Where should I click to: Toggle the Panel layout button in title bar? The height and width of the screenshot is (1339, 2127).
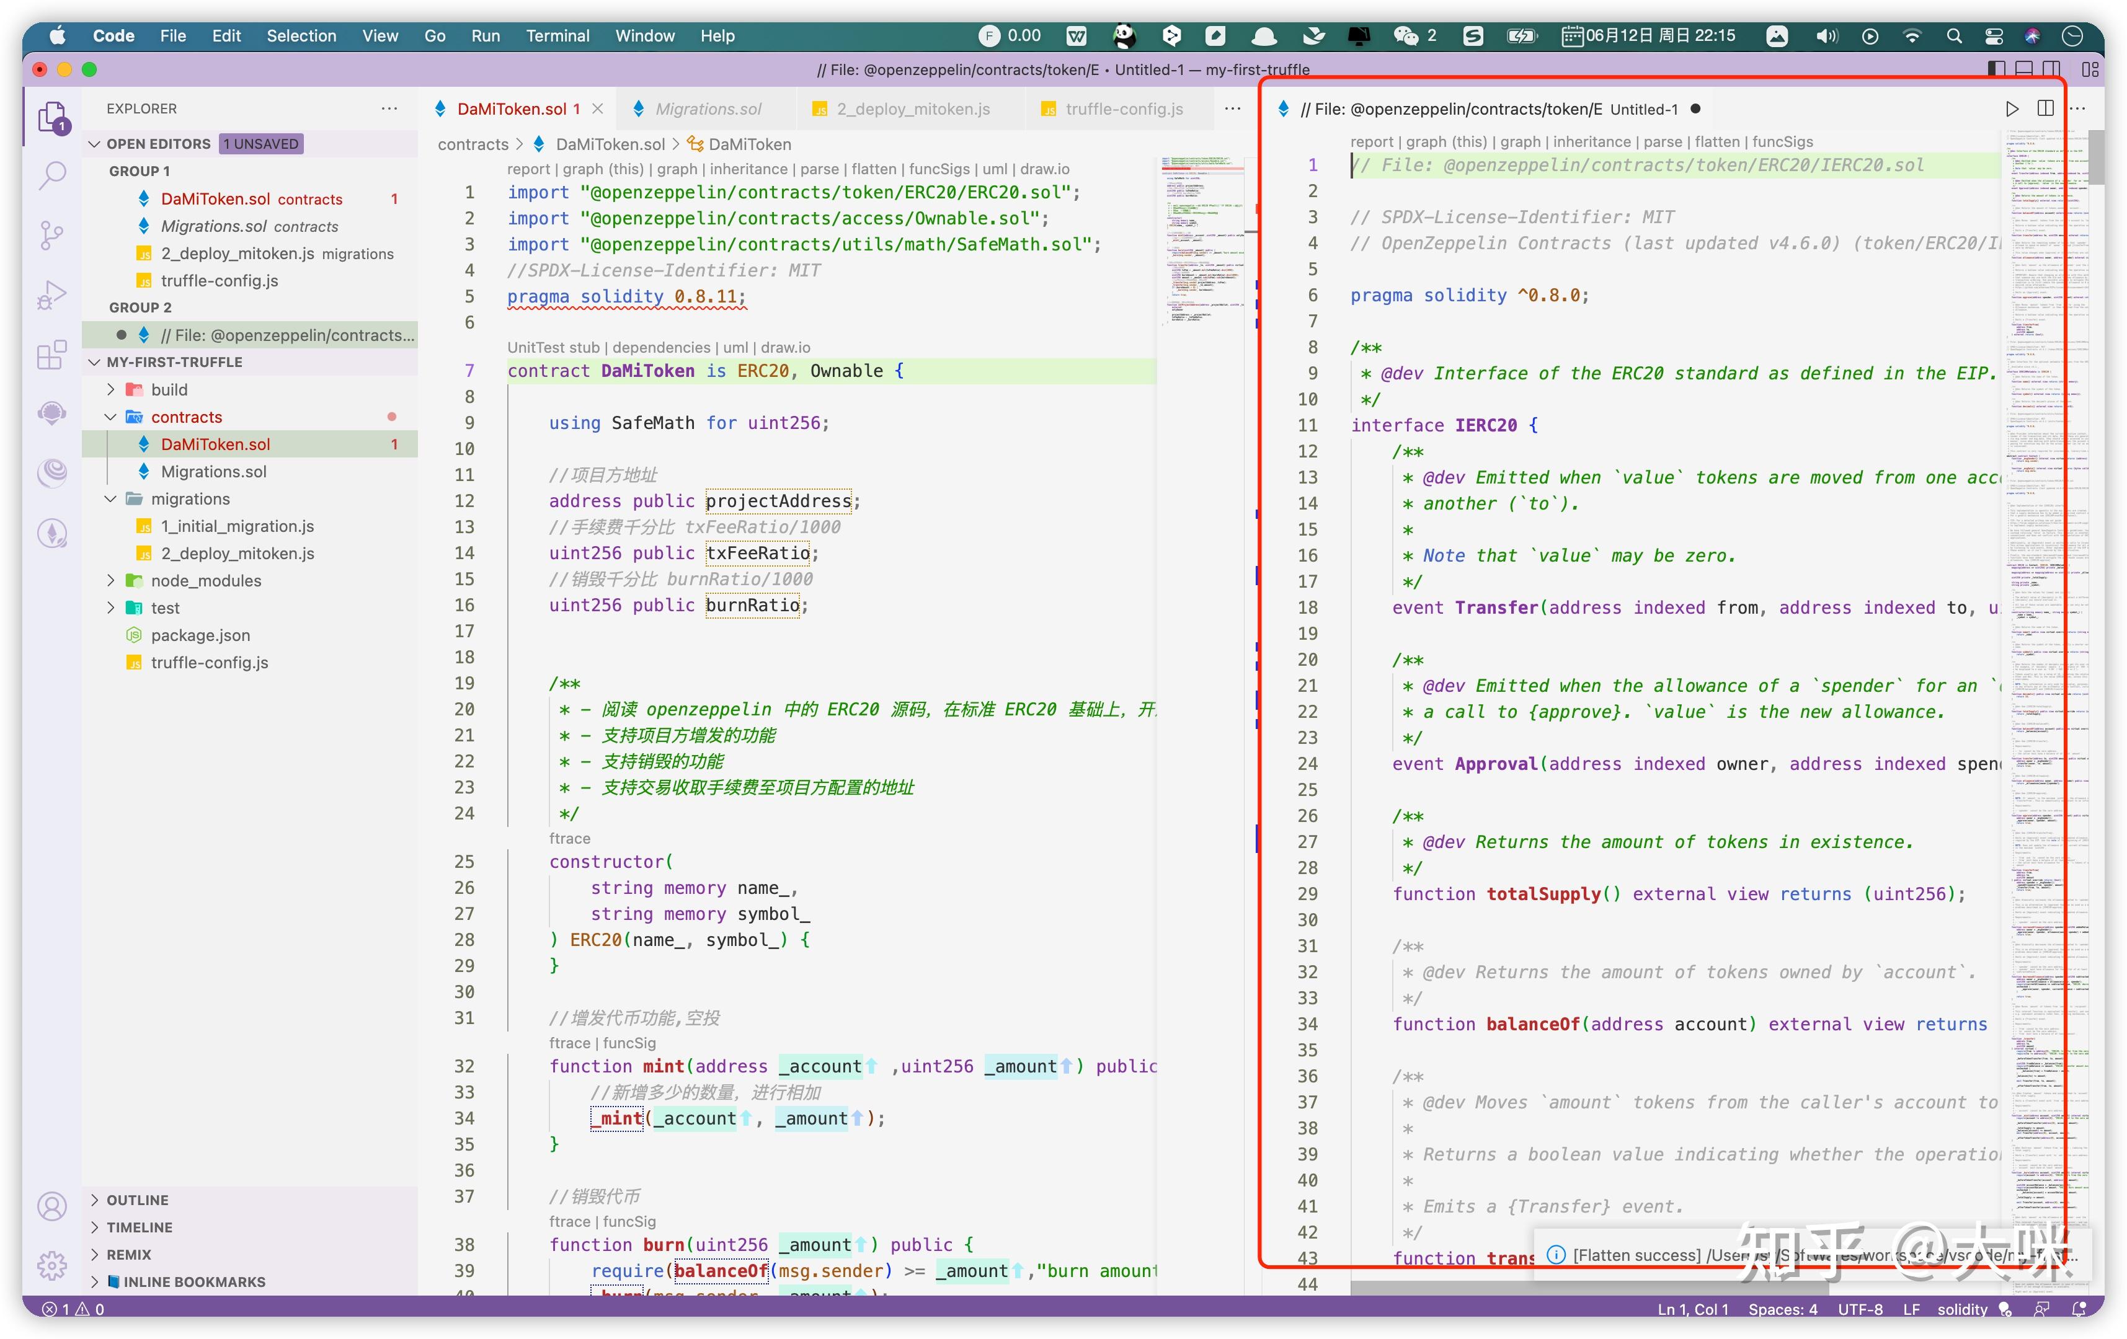[2025, 69]
